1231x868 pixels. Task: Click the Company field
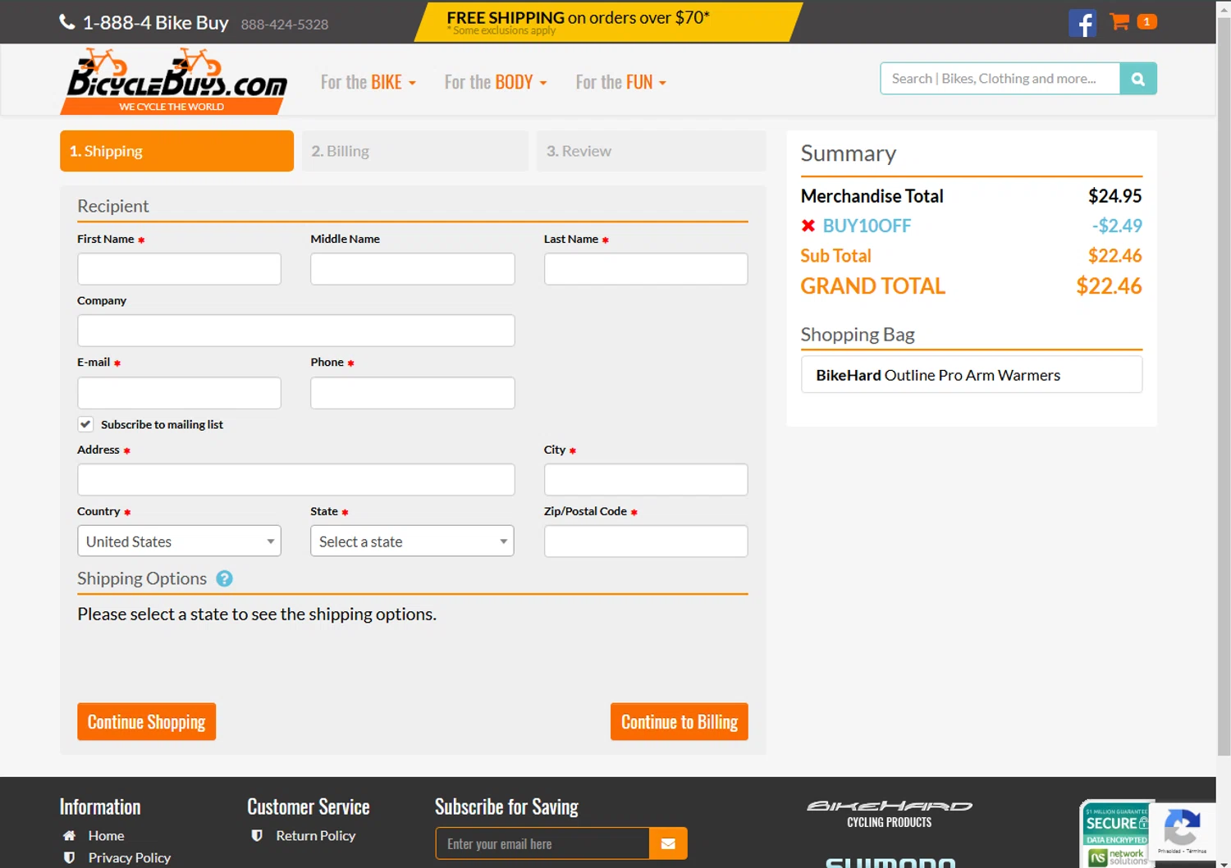coord(296,331)
